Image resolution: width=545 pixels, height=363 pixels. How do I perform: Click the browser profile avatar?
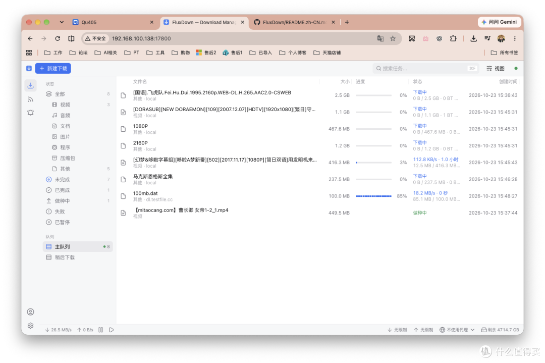pos(501,38)
